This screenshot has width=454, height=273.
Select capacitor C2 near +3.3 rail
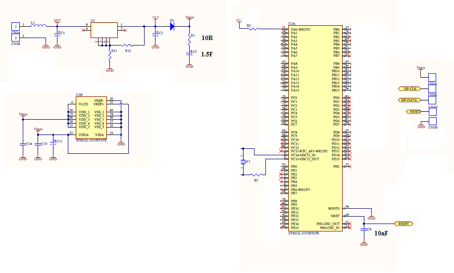(x=155, y=35)
